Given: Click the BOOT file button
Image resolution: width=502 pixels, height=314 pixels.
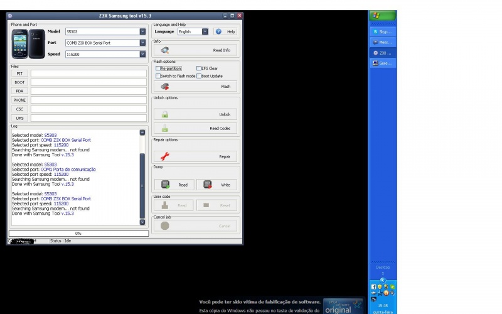Looking at the screenshot, I should coord(19,82).
